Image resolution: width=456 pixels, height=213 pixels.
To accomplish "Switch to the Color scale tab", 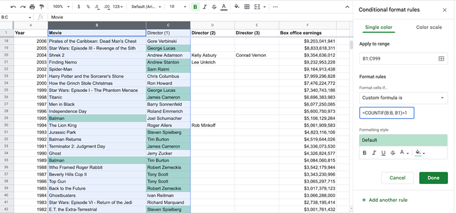I will [x=429, y=27].
